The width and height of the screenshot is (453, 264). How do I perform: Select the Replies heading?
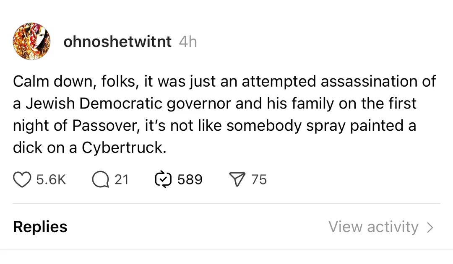(x=40, y=227)
